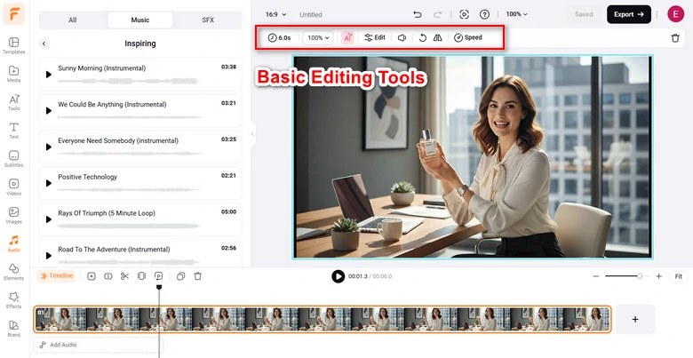Click the timeline playhead marker

tap(159, 287)
